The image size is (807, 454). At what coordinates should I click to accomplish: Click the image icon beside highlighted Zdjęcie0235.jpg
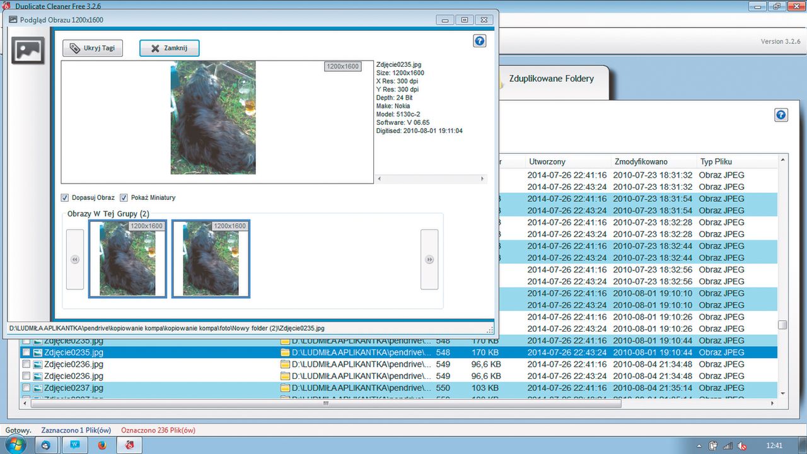tap(38, 352)
